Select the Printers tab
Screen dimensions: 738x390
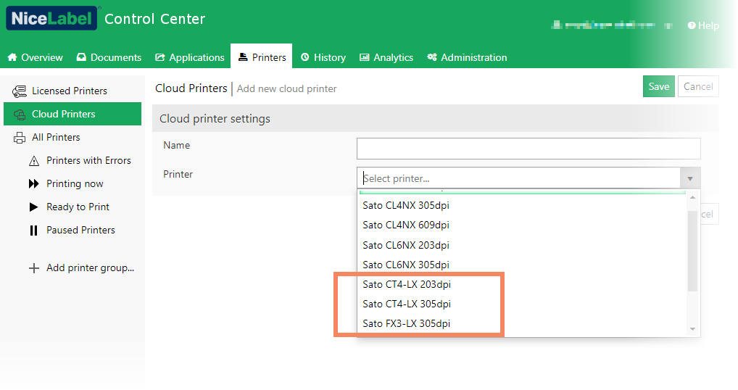click(x=262, y=57)
